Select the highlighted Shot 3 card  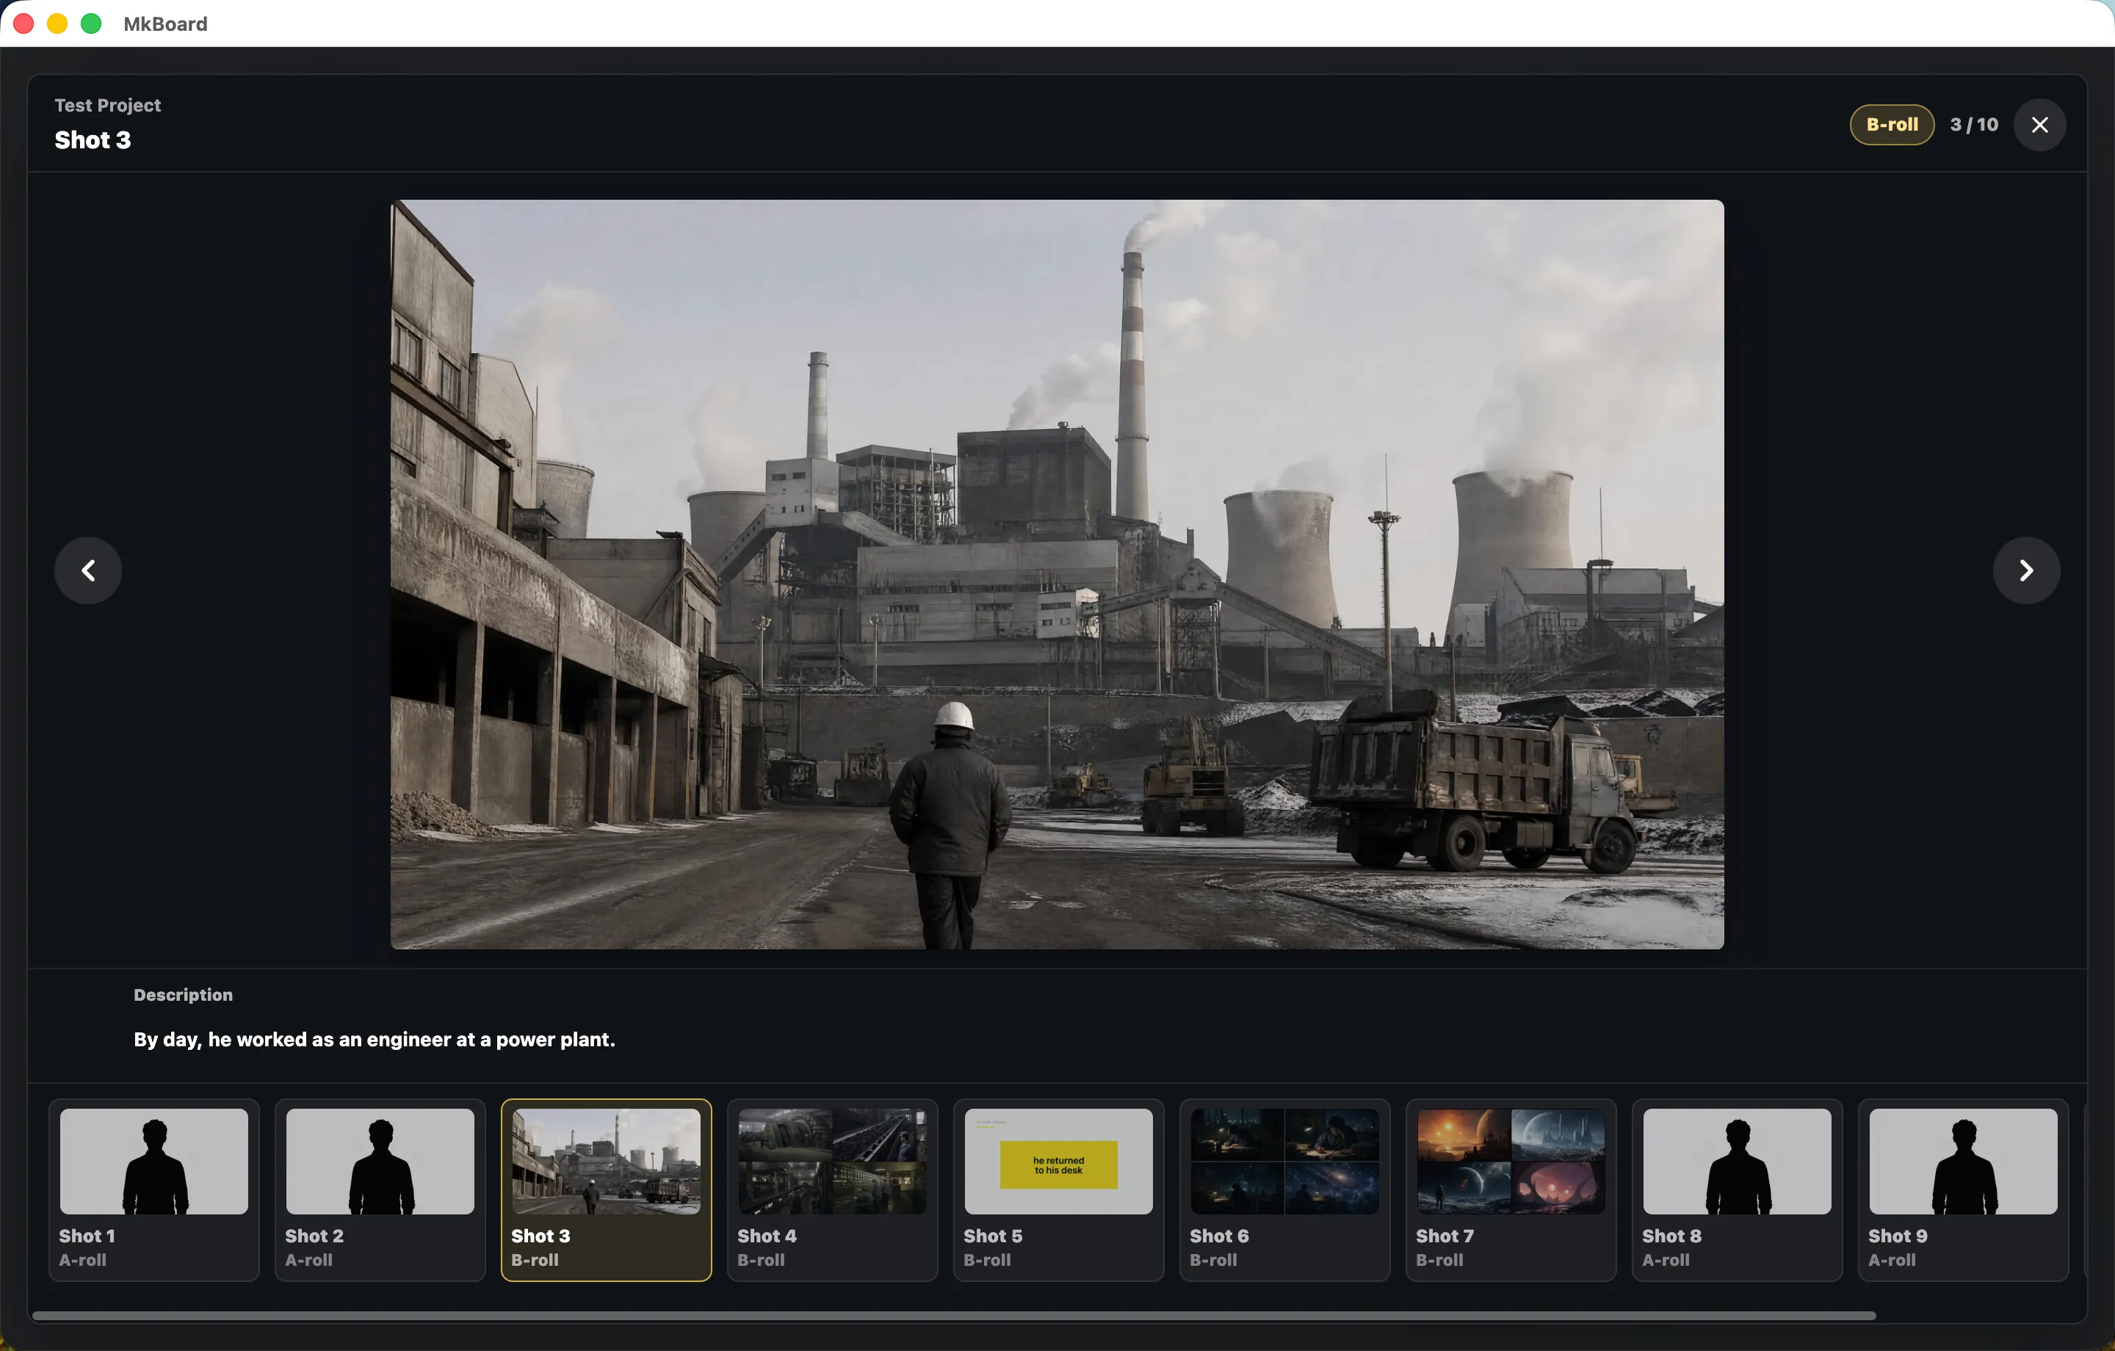[x=606, y=1189]
